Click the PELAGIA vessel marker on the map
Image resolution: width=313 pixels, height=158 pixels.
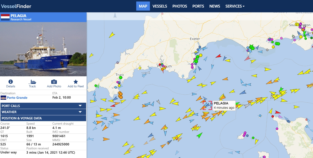(x=207, y=105)
